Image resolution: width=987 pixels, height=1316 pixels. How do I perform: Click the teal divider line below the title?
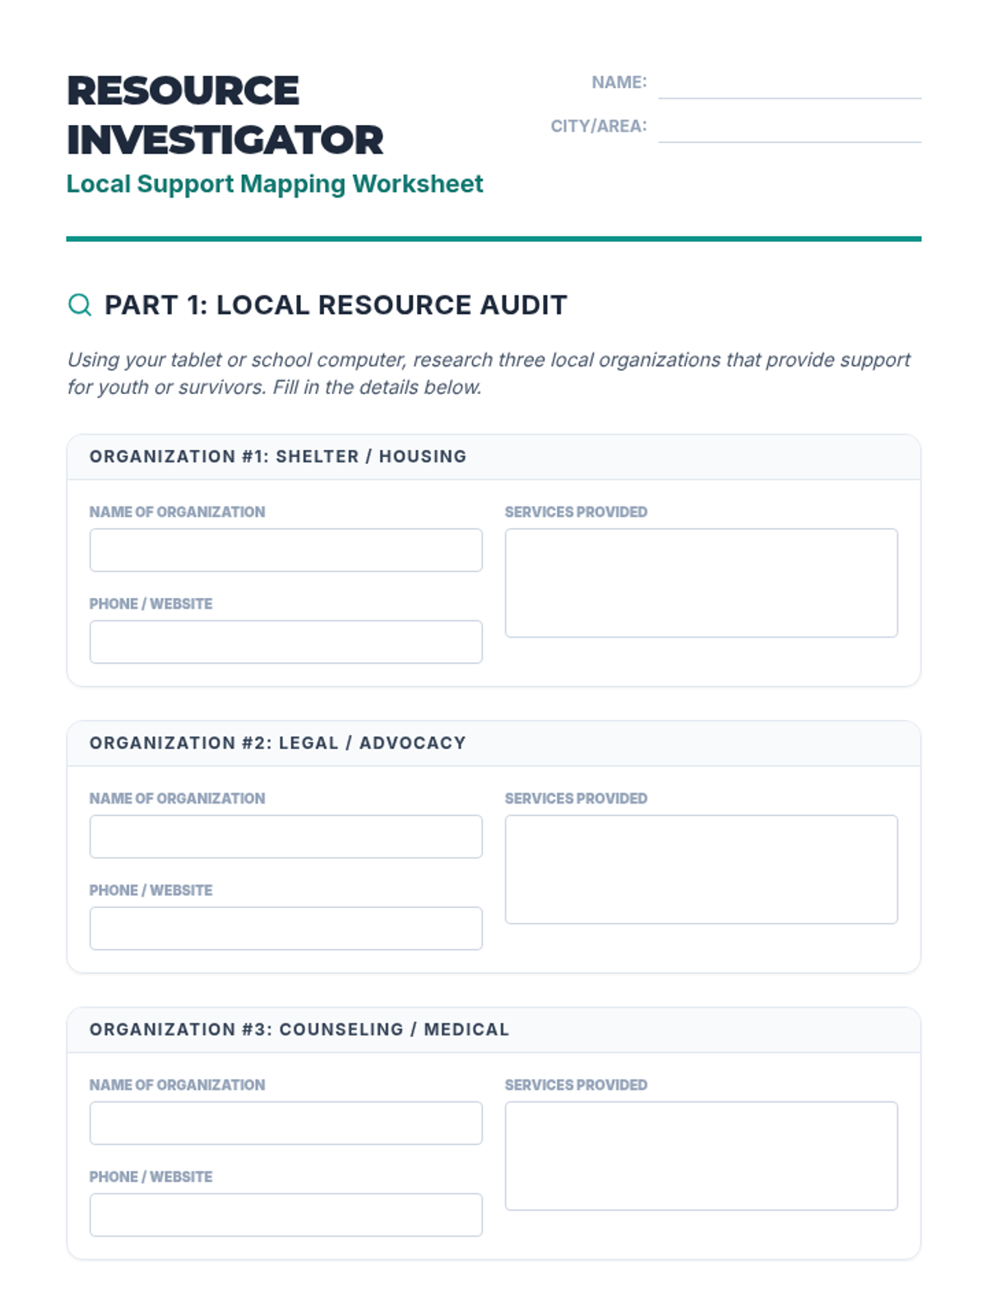pyautogui.click(x=493, y=239)
